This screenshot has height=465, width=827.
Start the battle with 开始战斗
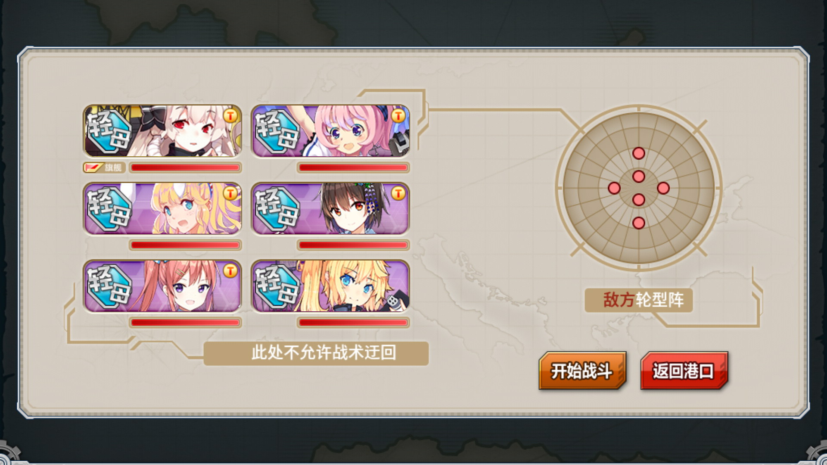[582, 371]
